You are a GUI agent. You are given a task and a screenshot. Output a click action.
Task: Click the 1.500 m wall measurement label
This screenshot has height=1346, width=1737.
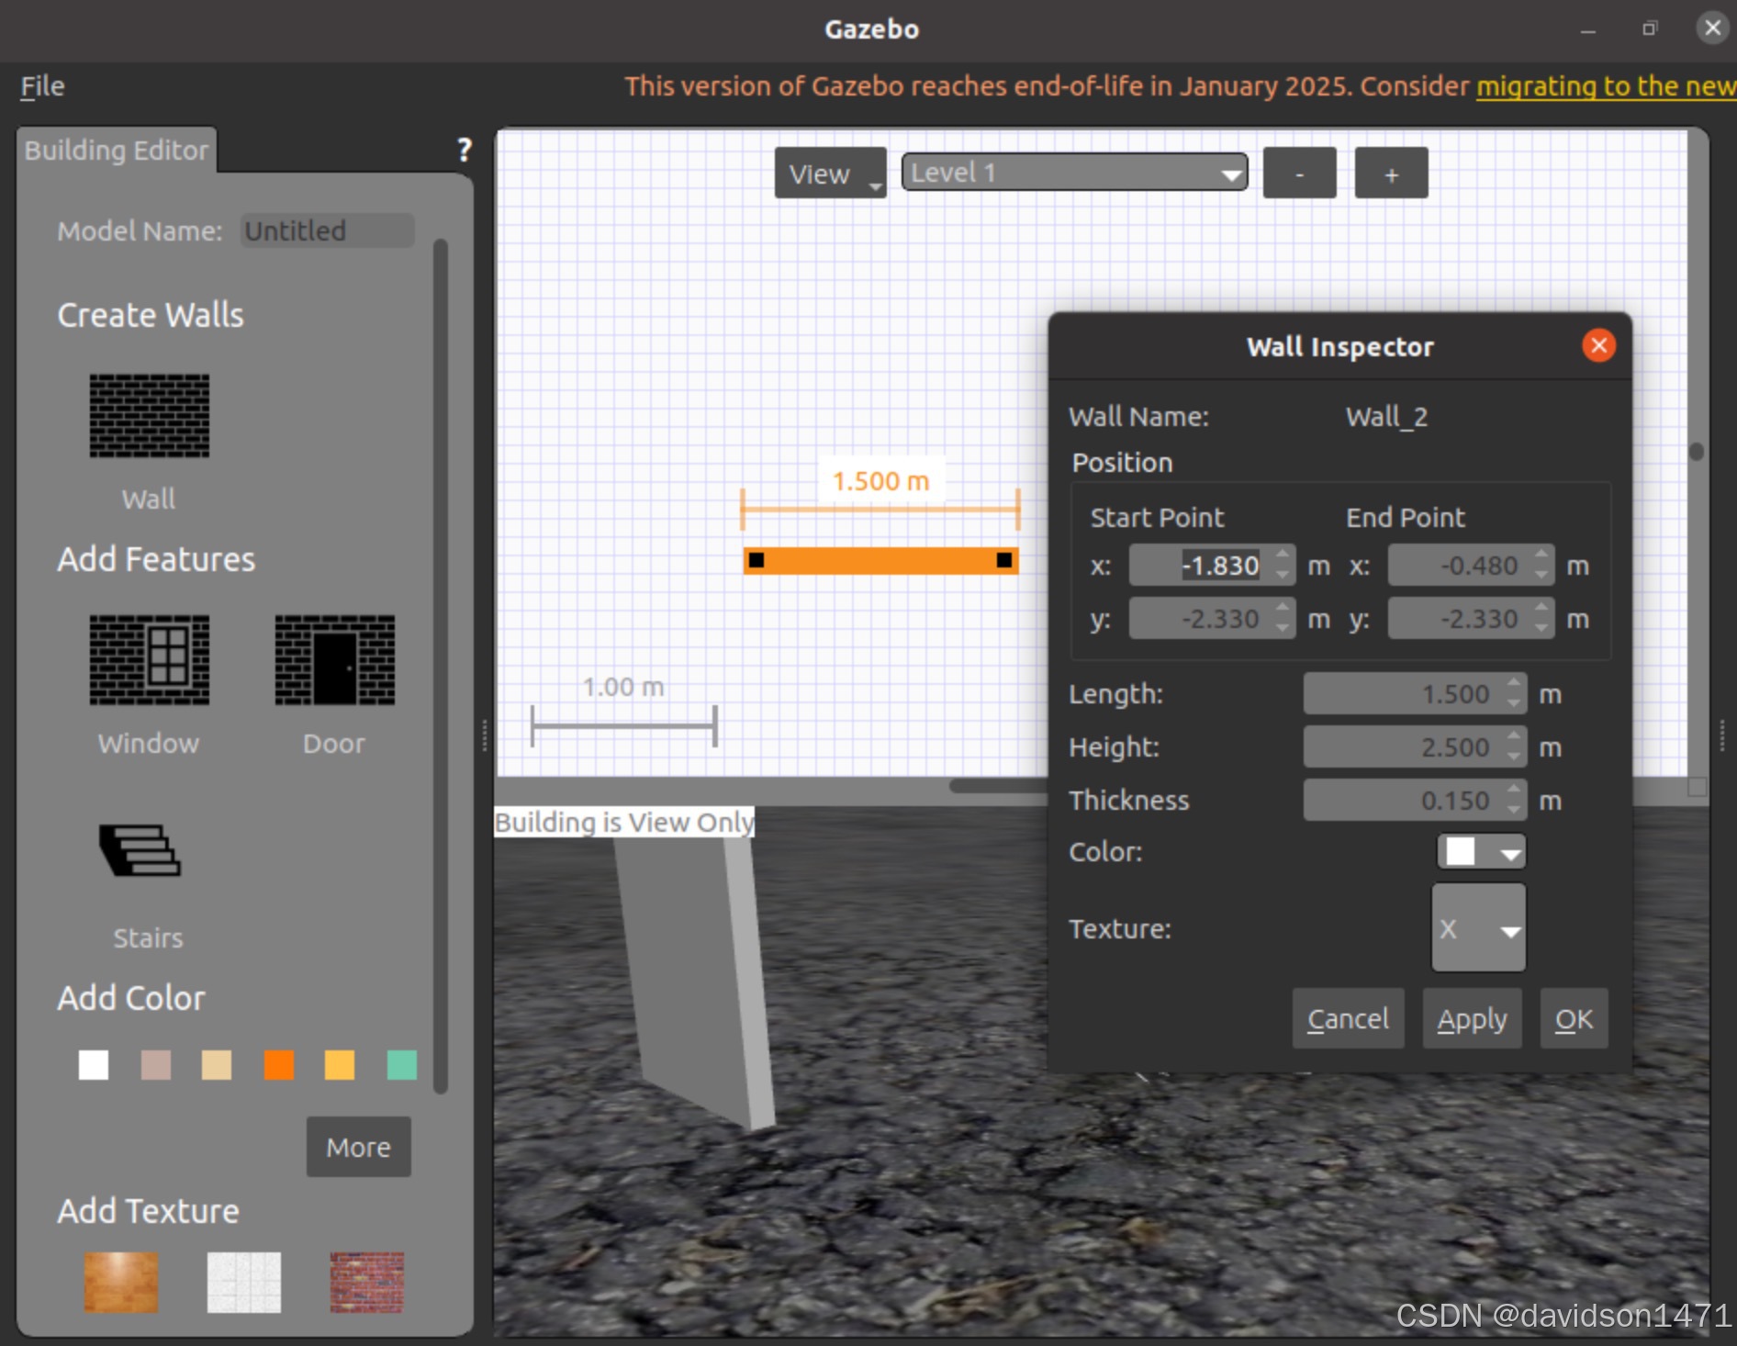(x=880, y=481)
